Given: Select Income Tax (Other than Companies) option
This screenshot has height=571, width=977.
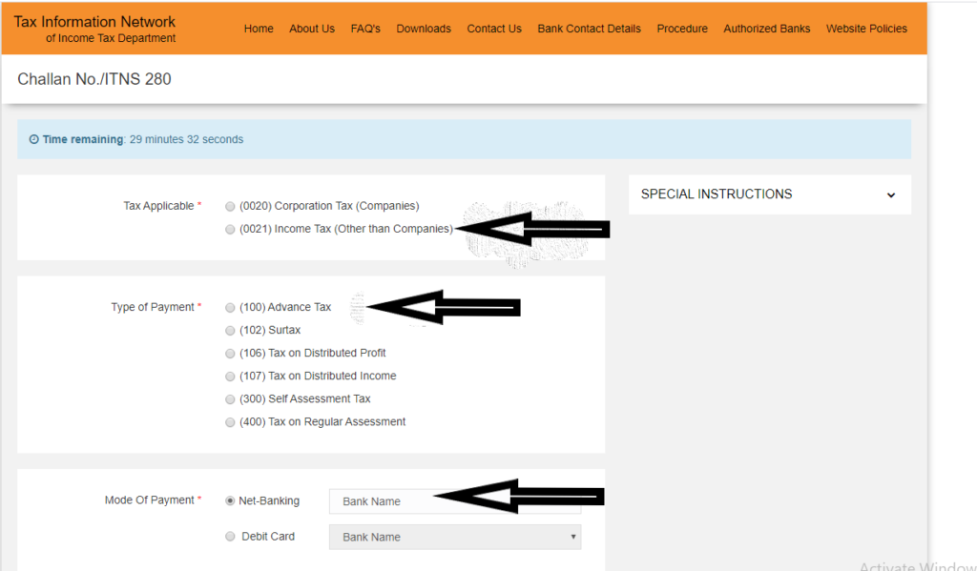Looking at the screenshot, I should tap(230, 229).
